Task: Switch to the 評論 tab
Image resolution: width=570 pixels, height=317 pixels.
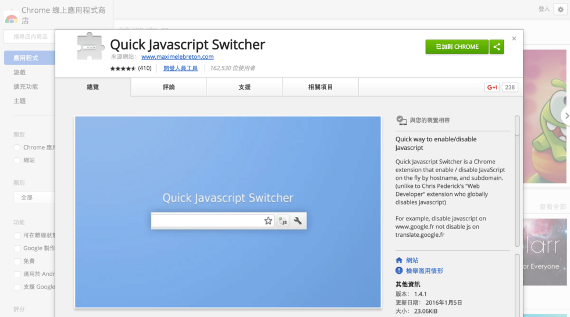Action: (x=169, y=87)
